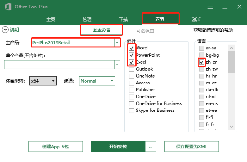Check the ar-sa language checkbox
Screen dimensions: 247x162
pyautogui.click(x=201, y=48)
